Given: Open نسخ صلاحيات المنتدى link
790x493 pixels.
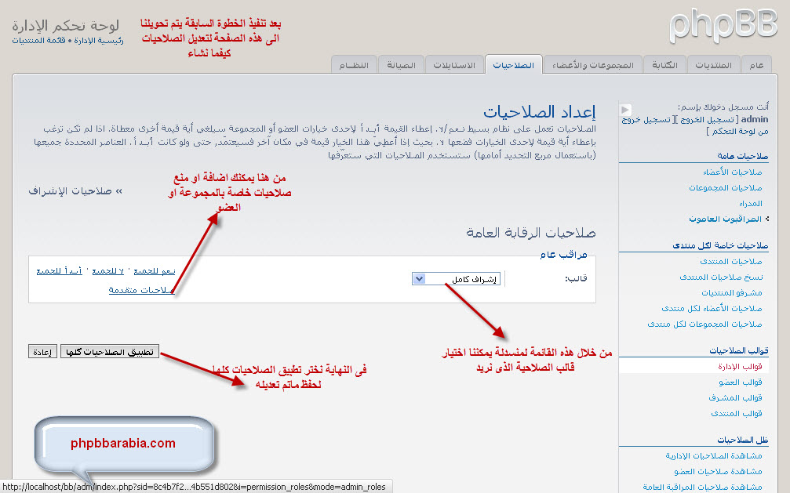Looking at the screenshot, I should 721,277.
